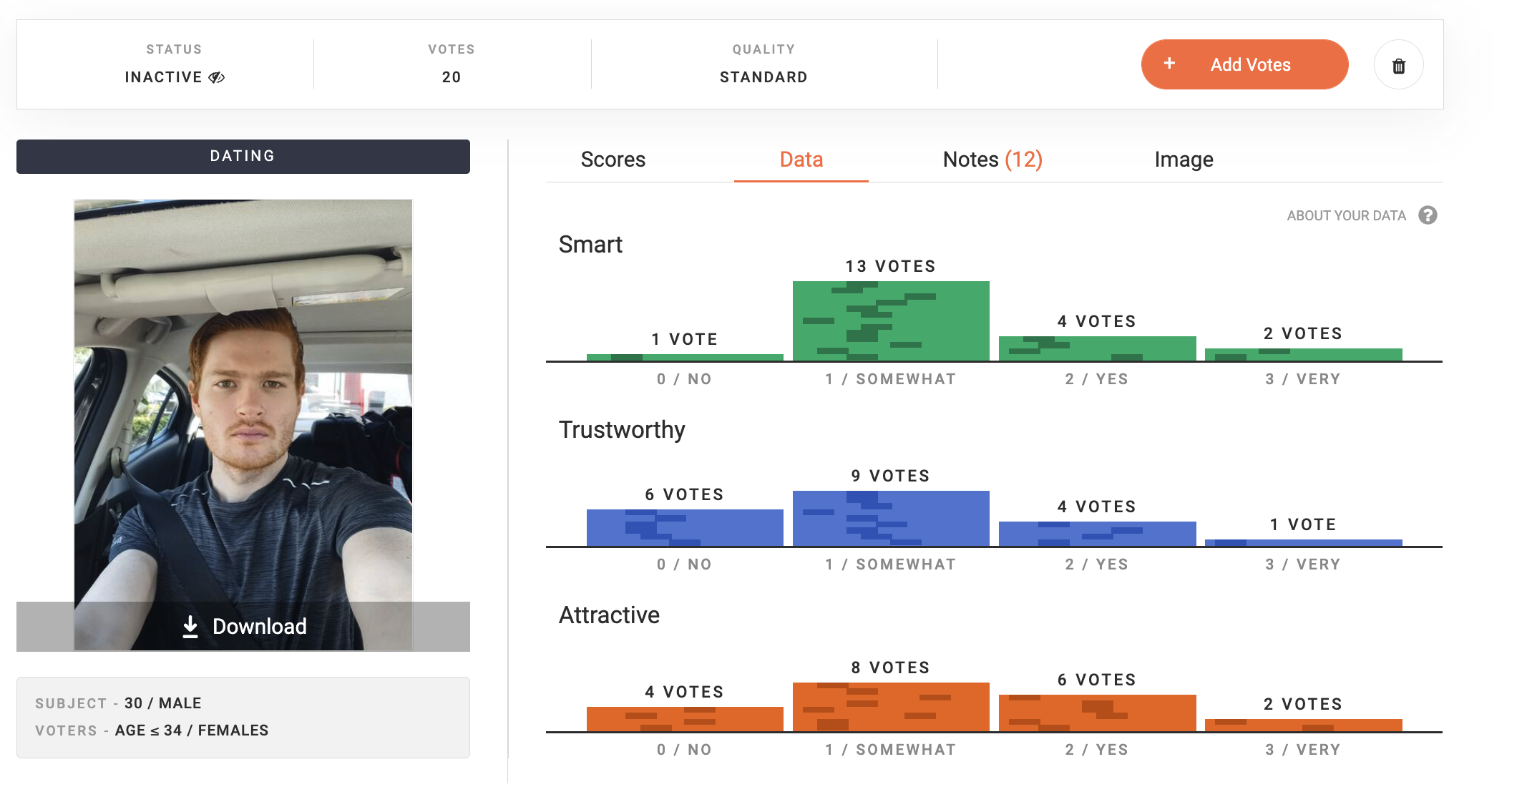Click the help question mark icon

(1428, 215)
